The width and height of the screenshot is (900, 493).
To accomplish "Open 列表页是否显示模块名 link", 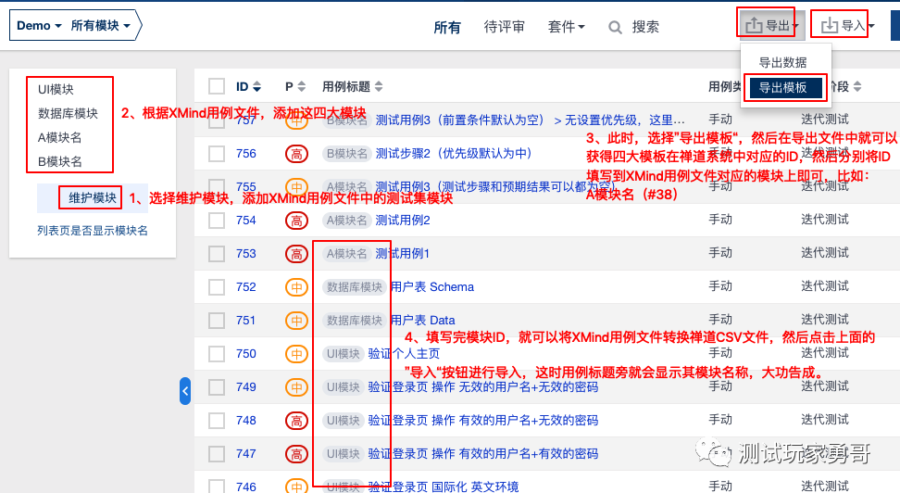I will (93, 231).
